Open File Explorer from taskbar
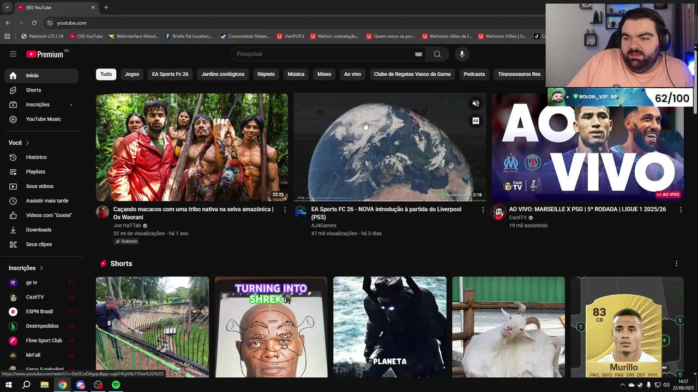 [45, 385]
